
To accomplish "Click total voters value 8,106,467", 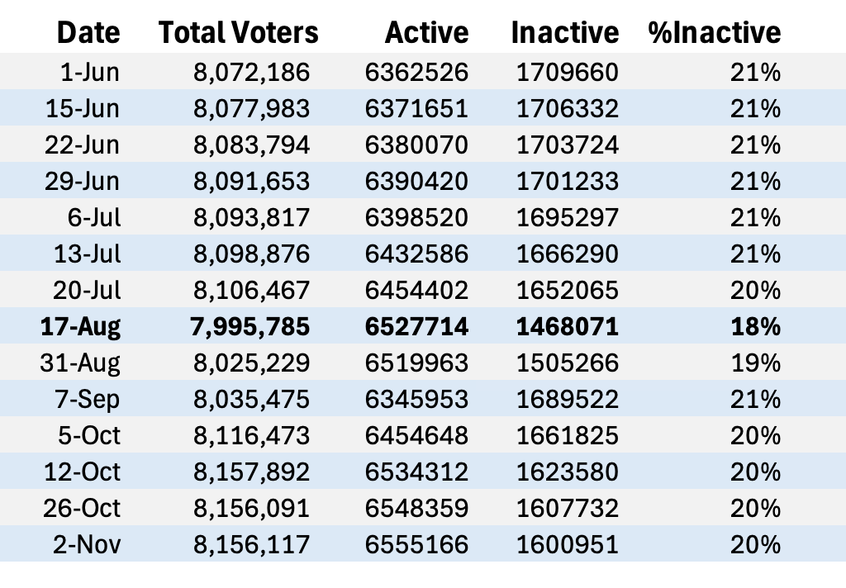I will (251, 291).
